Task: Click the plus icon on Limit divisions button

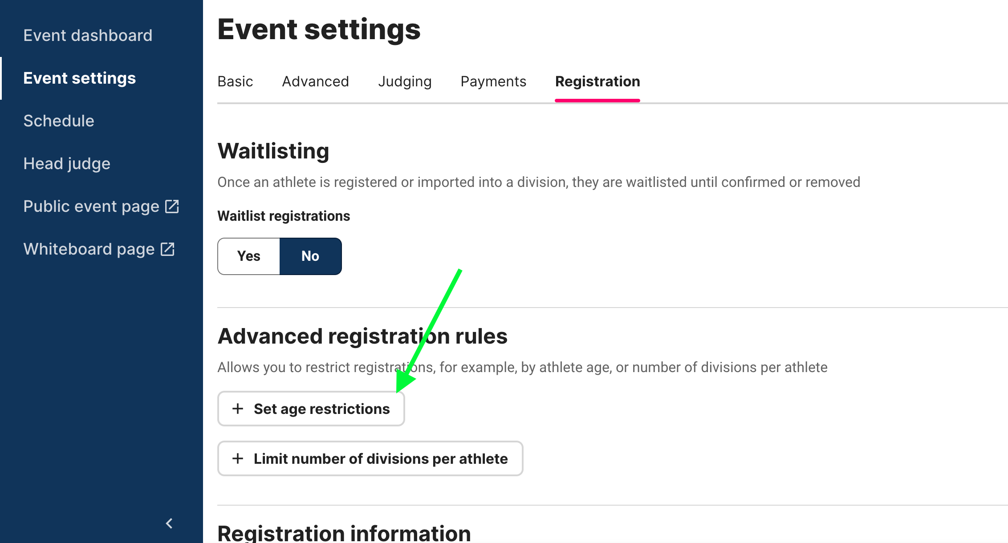Action: pos(238,458)
